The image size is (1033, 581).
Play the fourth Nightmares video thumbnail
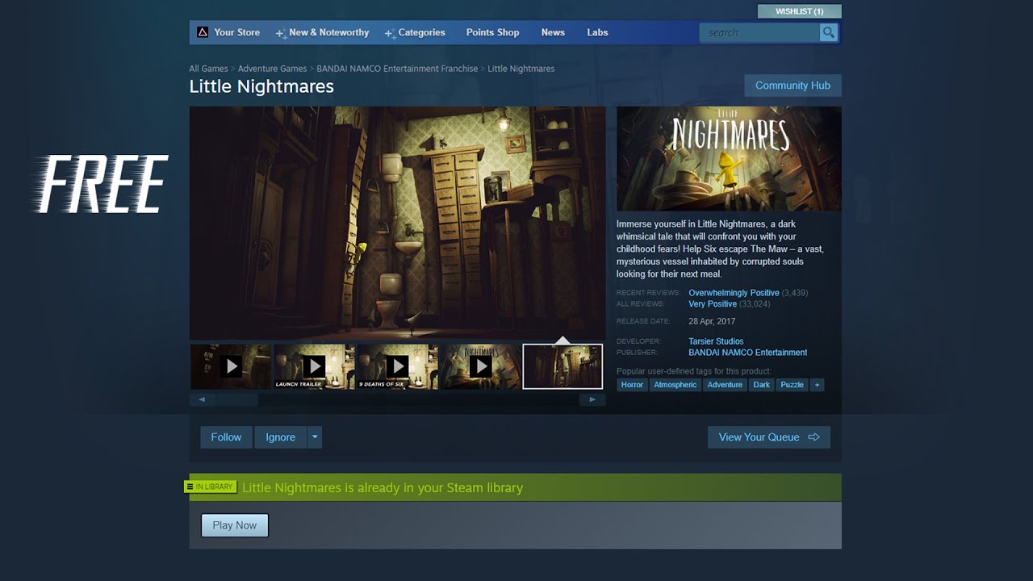[x=481, y=366]
